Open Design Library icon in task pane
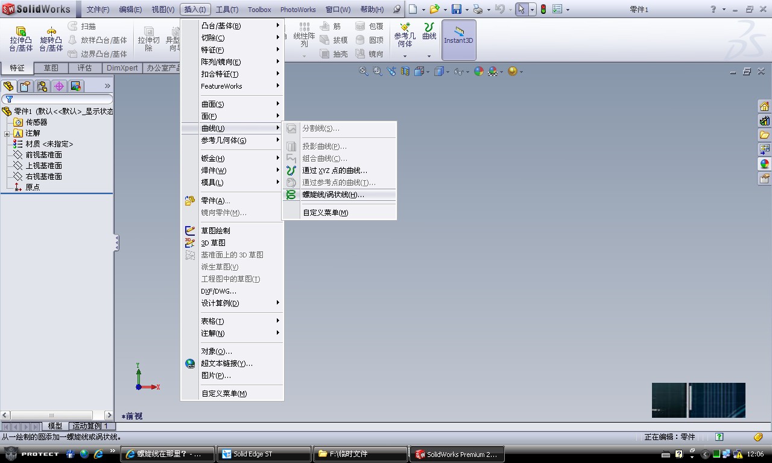The image size is (772, 463). [764, 121]
